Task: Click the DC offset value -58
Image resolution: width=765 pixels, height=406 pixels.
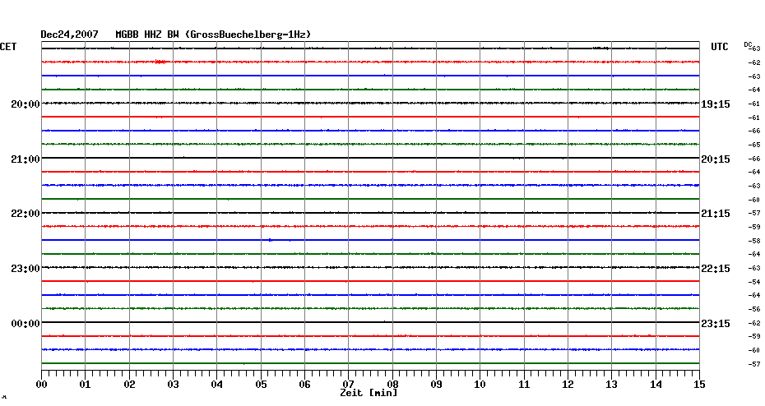Action: [753, 241]
